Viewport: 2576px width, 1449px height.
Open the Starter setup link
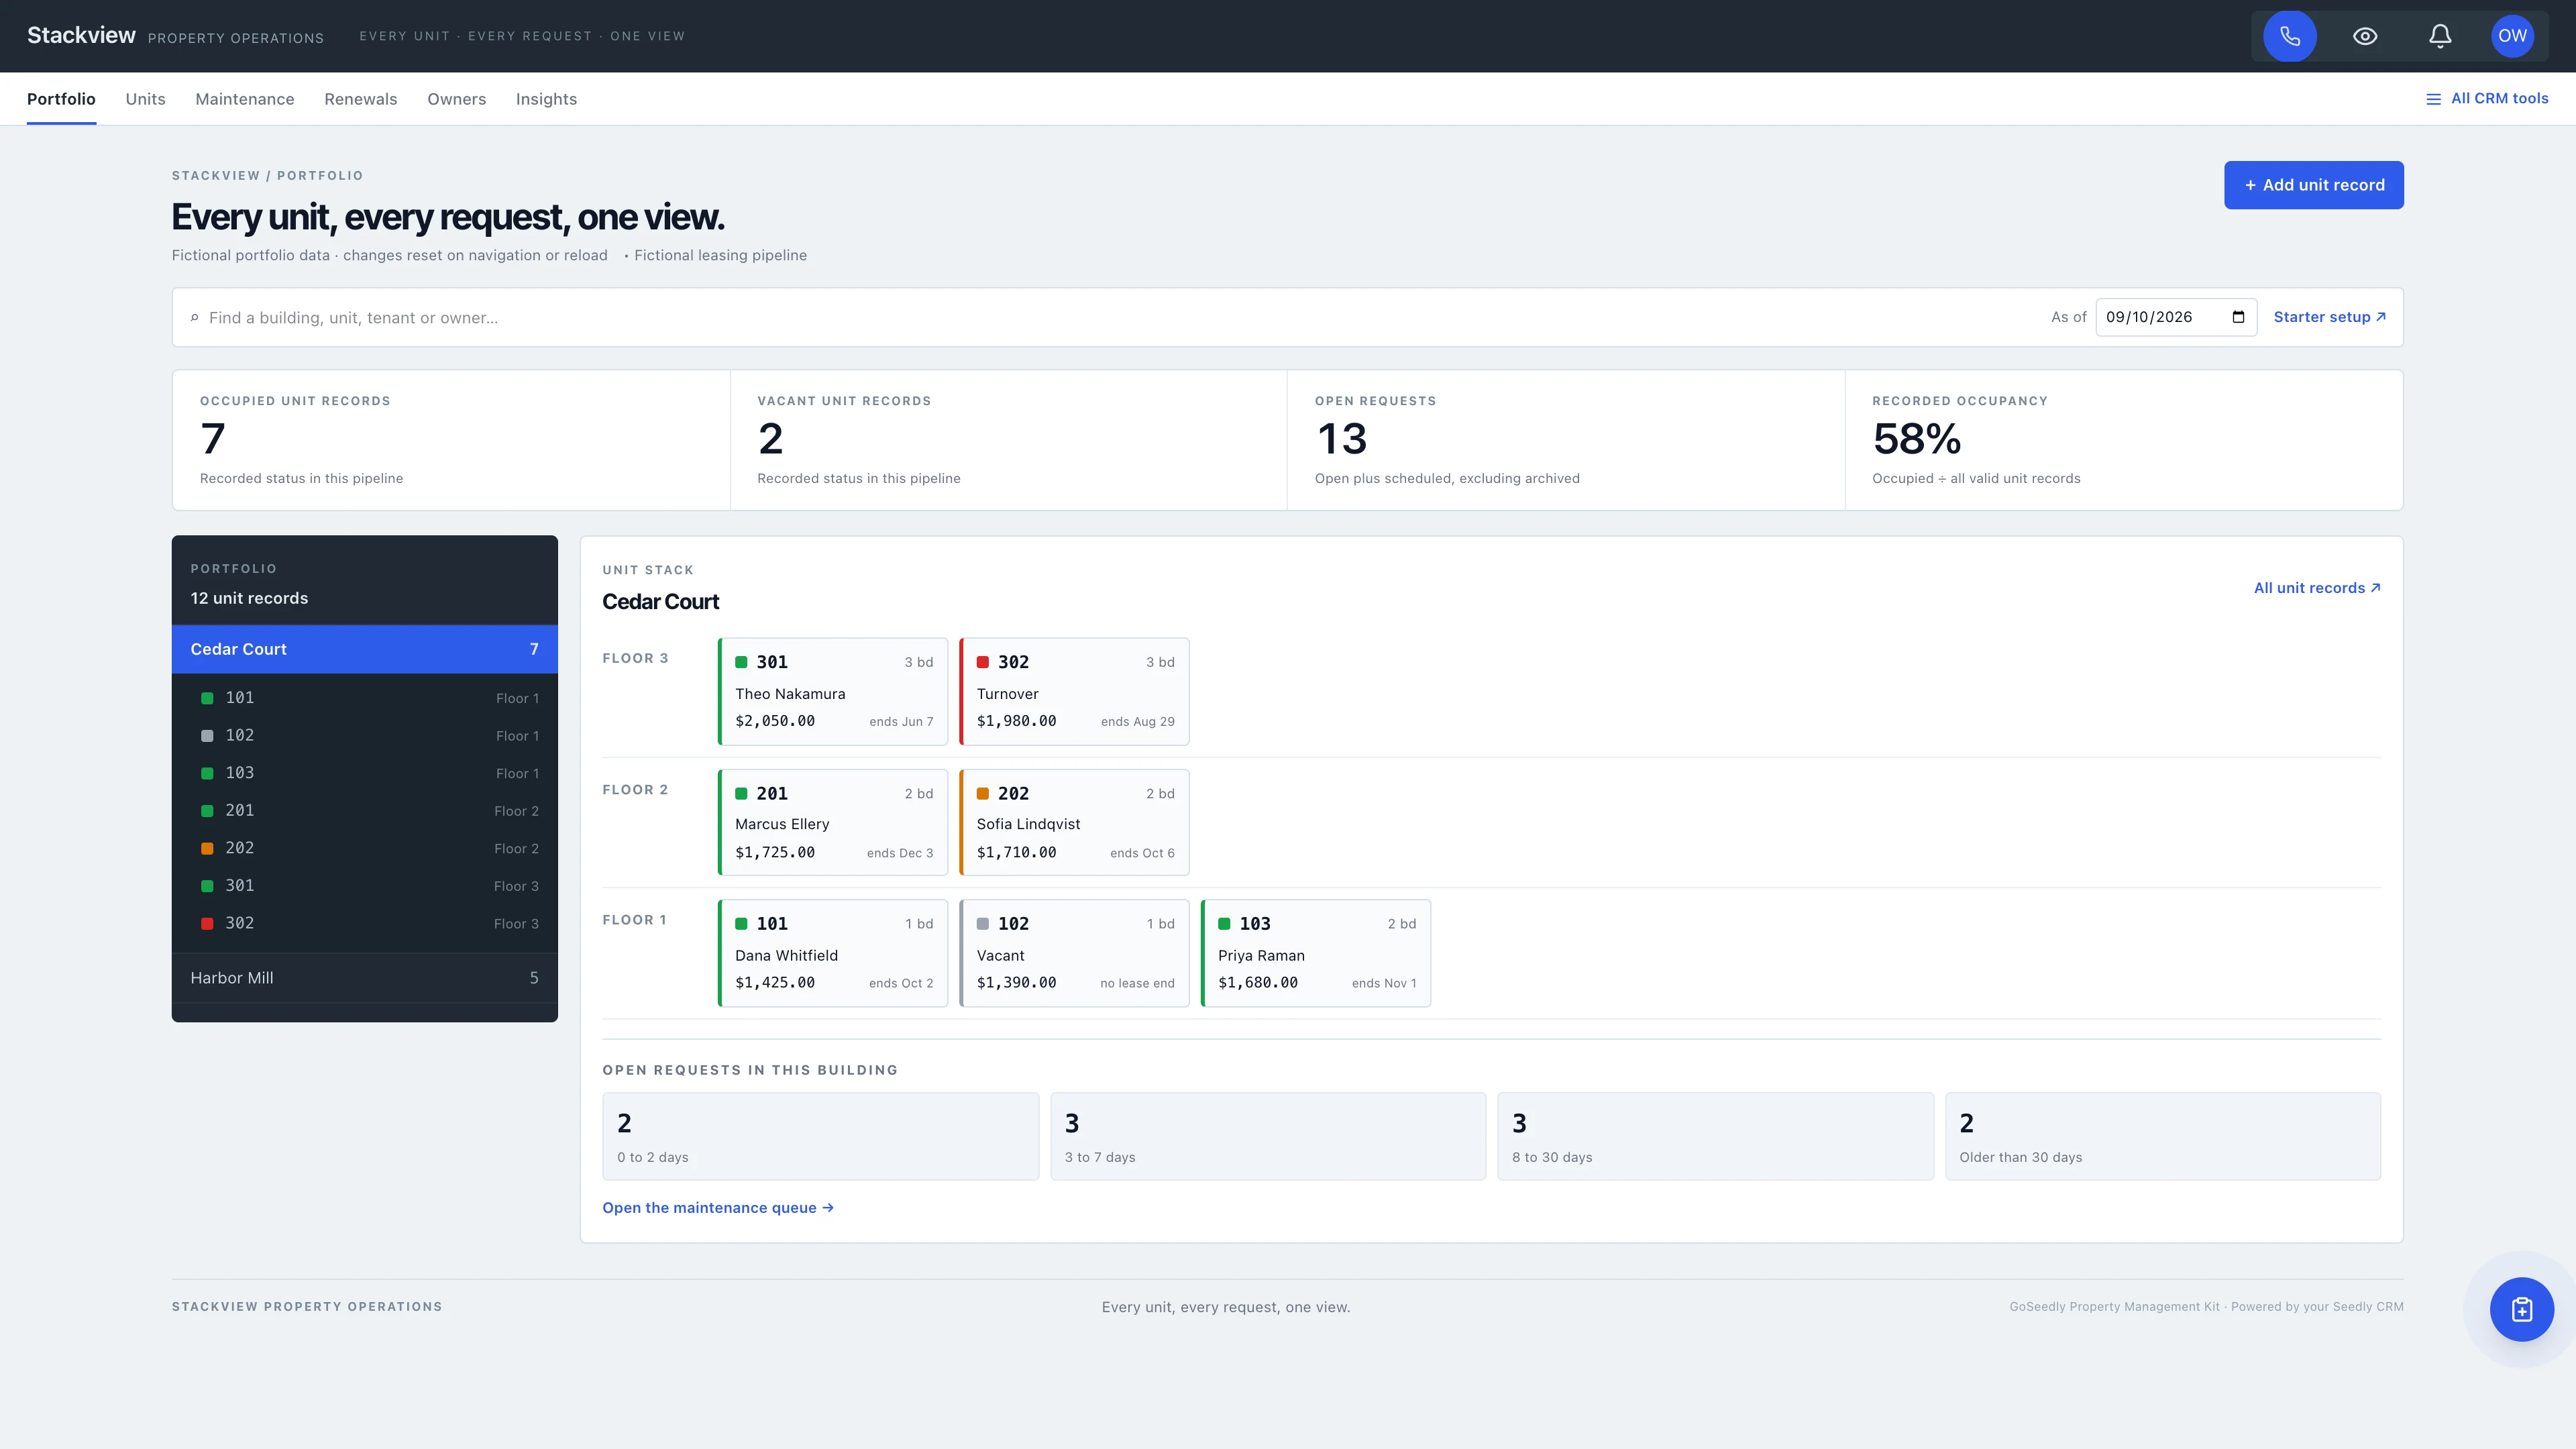point(2330,317)
